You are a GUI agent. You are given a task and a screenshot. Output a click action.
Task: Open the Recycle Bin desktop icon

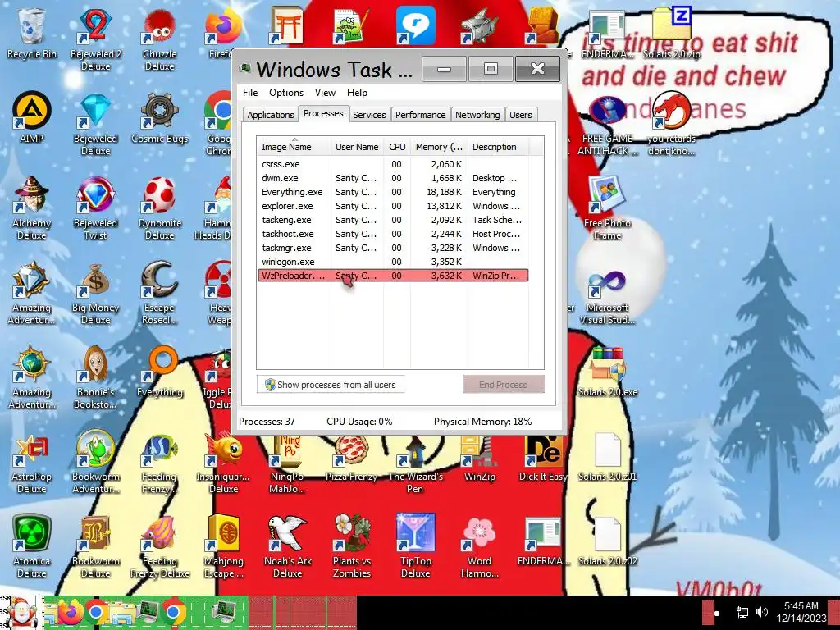(x=32, y=34)
